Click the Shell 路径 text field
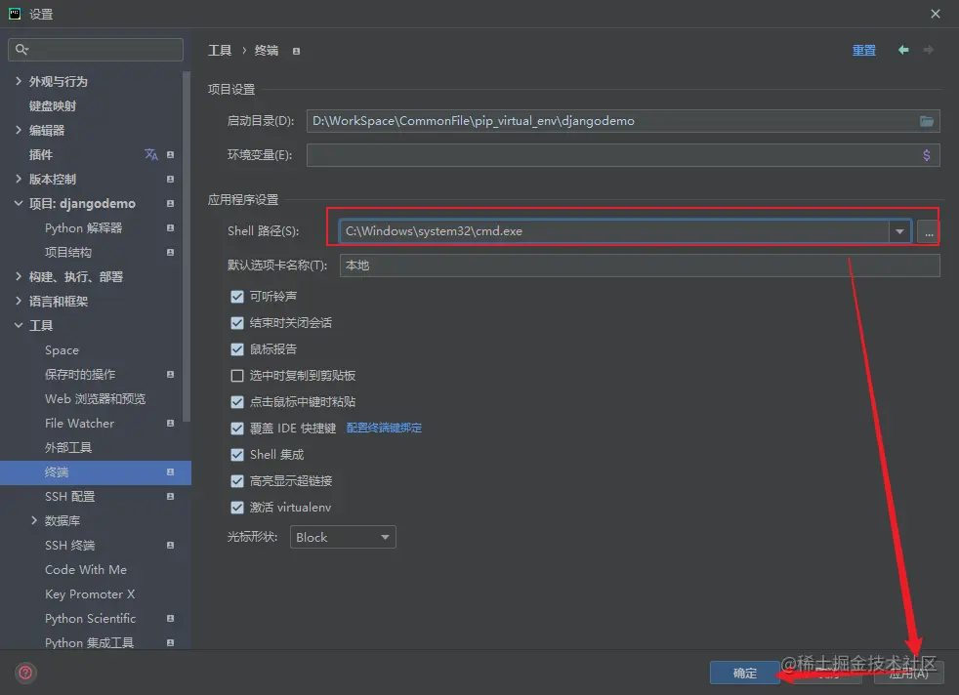Image resolution: width=959 pixels, height=695 pixels. (614, 231)
